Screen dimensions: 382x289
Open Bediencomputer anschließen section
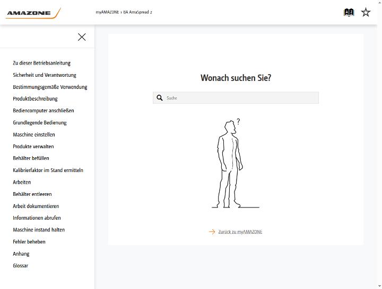[x=44, y=111]
